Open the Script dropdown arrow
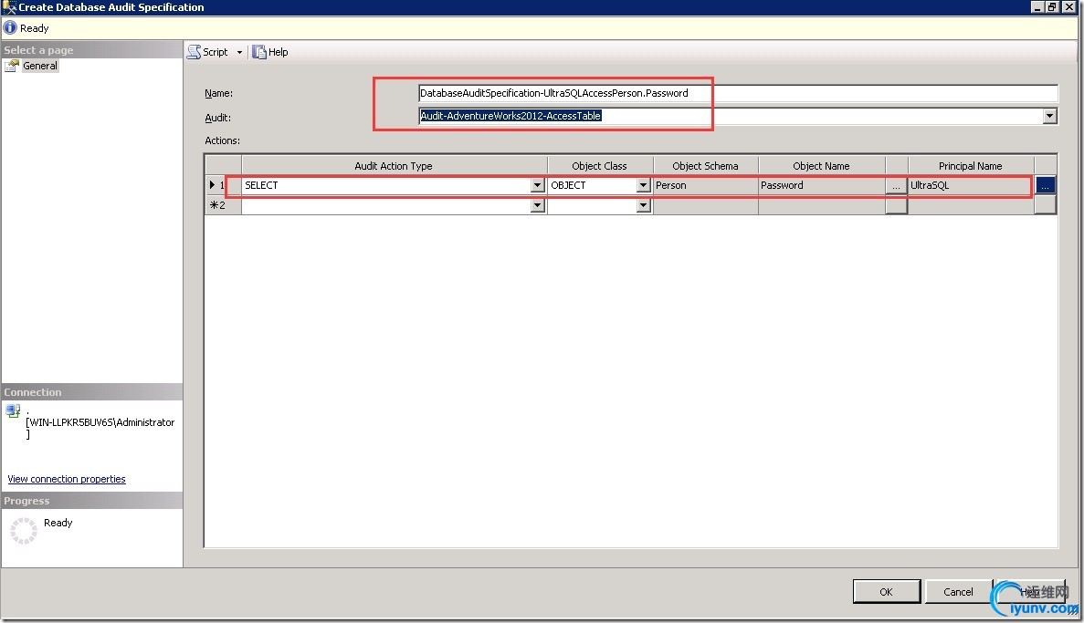1084x623 pixels. click(x=239, y=53)
